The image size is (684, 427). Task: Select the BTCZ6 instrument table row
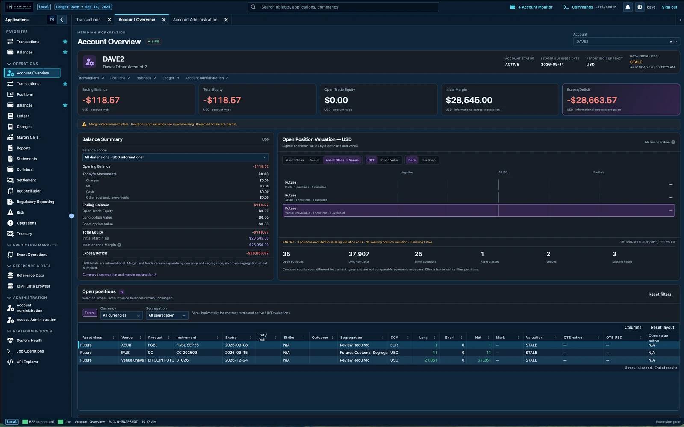(x=379, y=360)
